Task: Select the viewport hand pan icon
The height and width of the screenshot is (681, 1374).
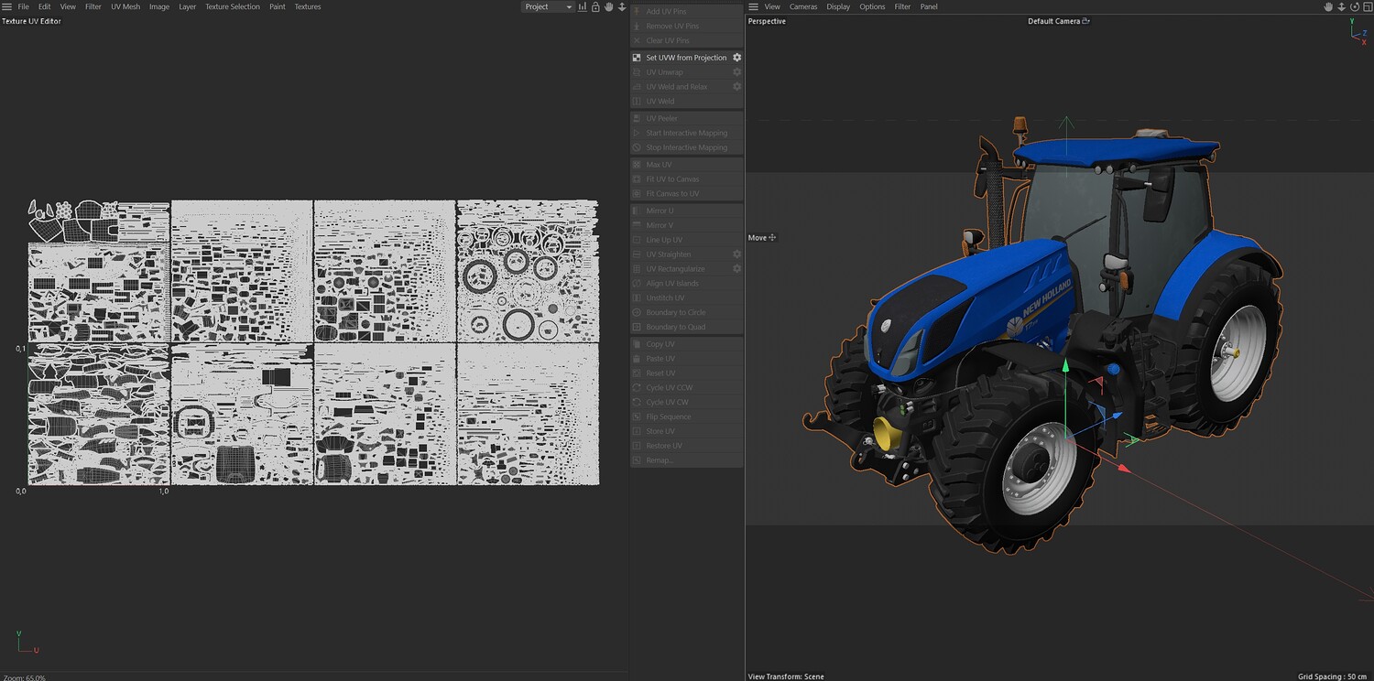Action: 1329,6
